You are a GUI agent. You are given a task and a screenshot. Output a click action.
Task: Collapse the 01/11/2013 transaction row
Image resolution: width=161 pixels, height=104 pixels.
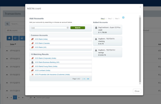click(x=7, y=91)
